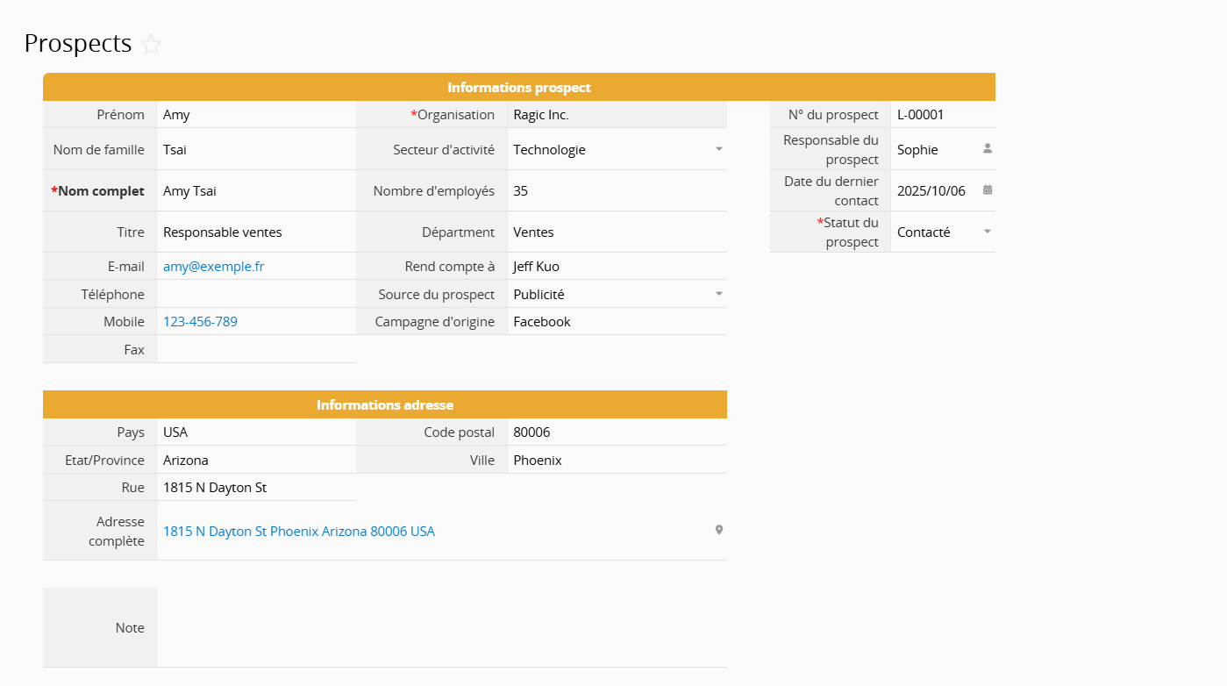
Task: Click the empty Fax field
Action: (x=255, y=349)
